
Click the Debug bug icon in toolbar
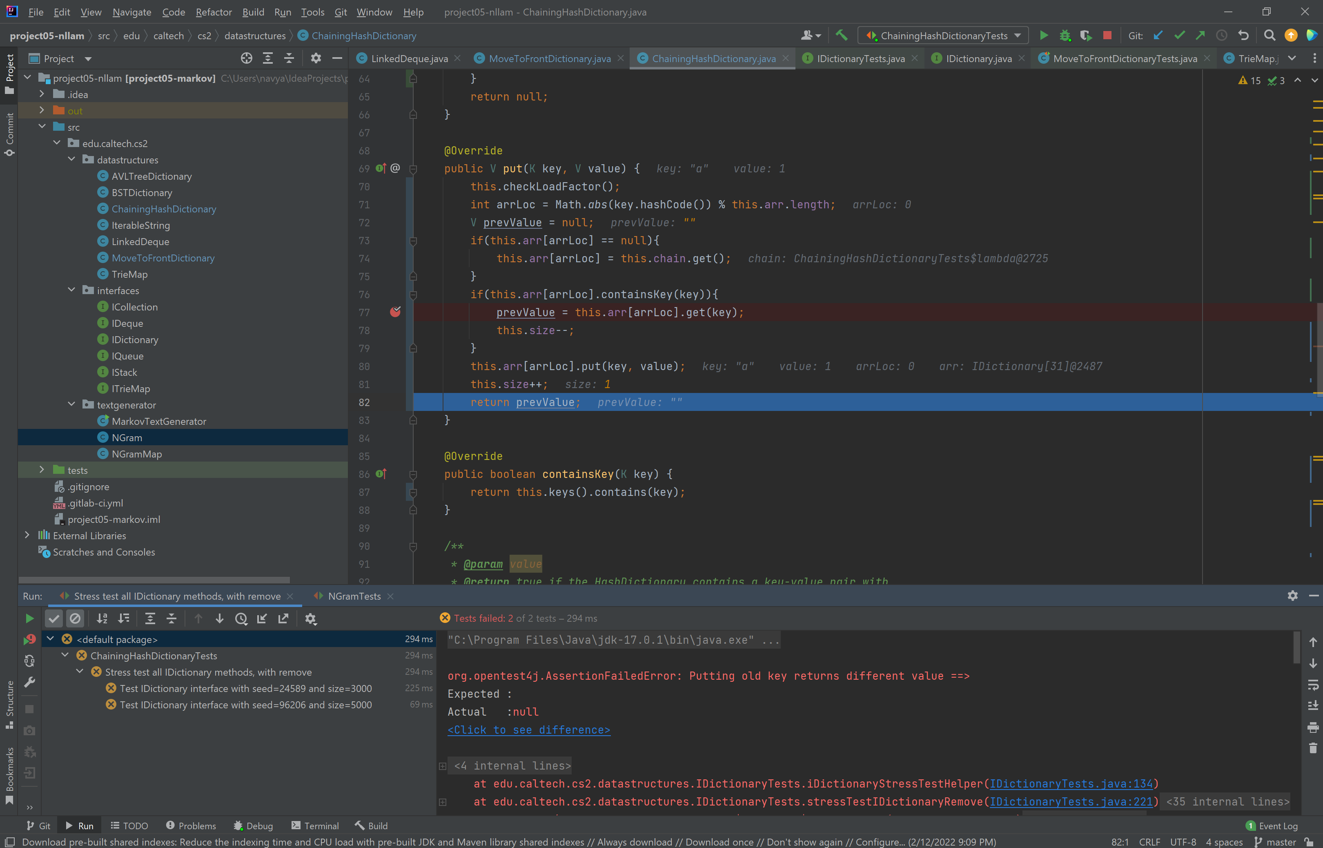(x=1065, y=36)
